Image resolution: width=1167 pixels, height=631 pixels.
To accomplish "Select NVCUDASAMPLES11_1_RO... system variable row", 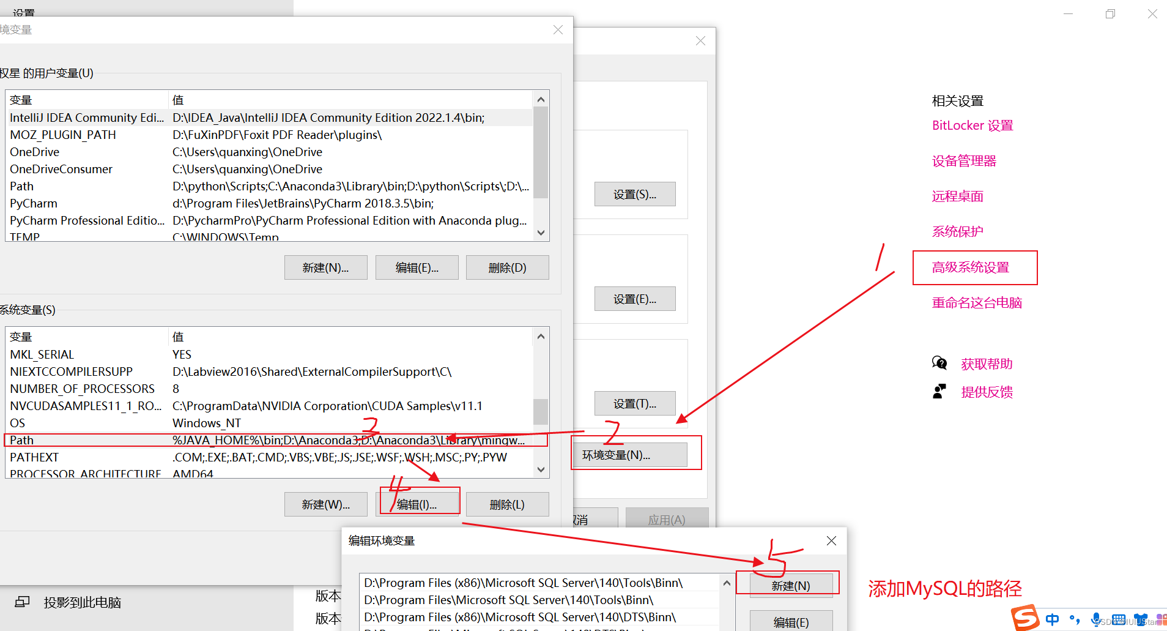I will point(269,406).
